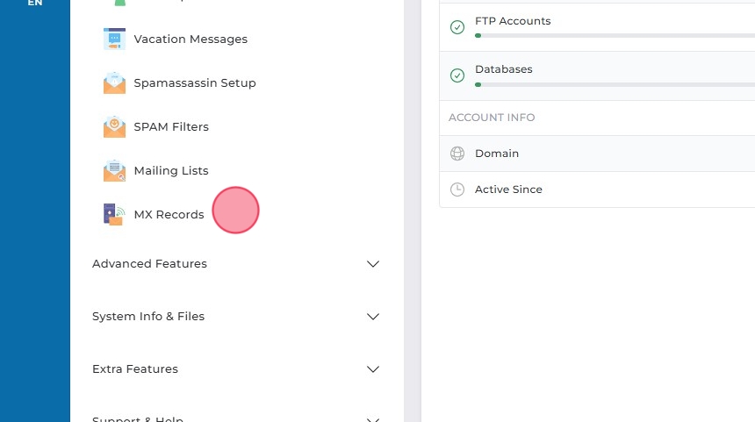Open the EN language selector

coord(35,4)
